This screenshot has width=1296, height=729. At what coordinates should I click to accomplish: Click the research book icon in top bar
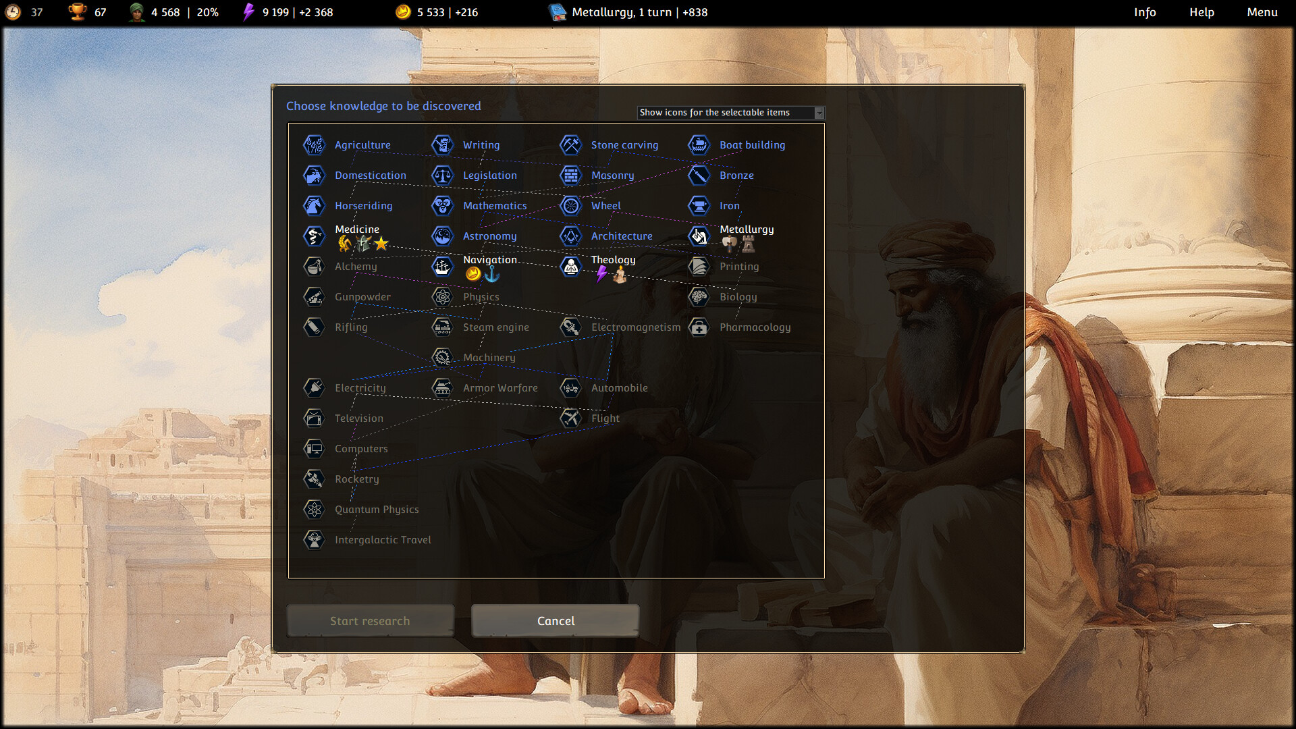[x=557, y=11]
